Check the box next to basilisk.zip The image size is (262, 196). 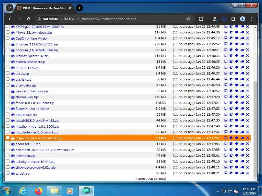click(8, 79)
